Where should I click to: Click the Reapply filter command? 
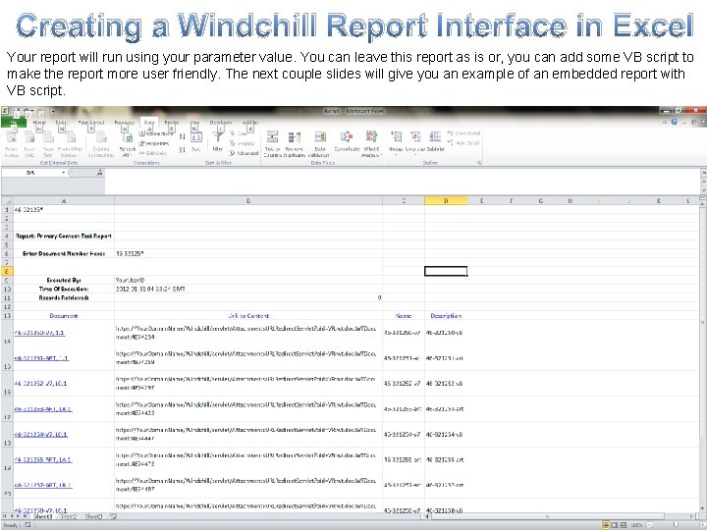[243, 143]
